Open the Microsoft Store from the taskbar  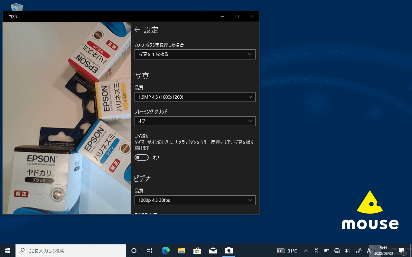tap(197, 251)
